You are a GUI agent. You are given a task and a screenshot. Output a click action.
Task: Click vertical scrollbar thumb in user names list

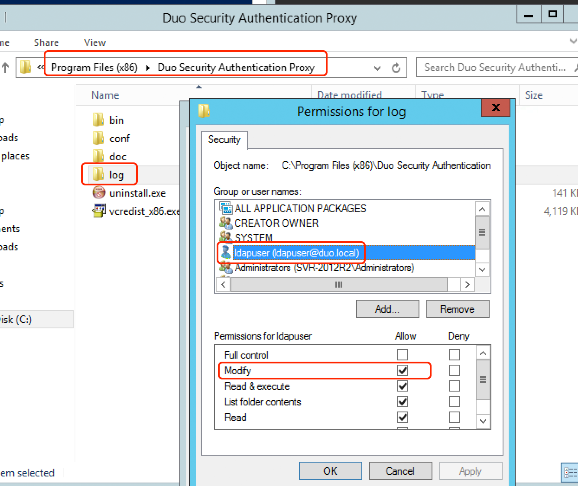[482, 232]
